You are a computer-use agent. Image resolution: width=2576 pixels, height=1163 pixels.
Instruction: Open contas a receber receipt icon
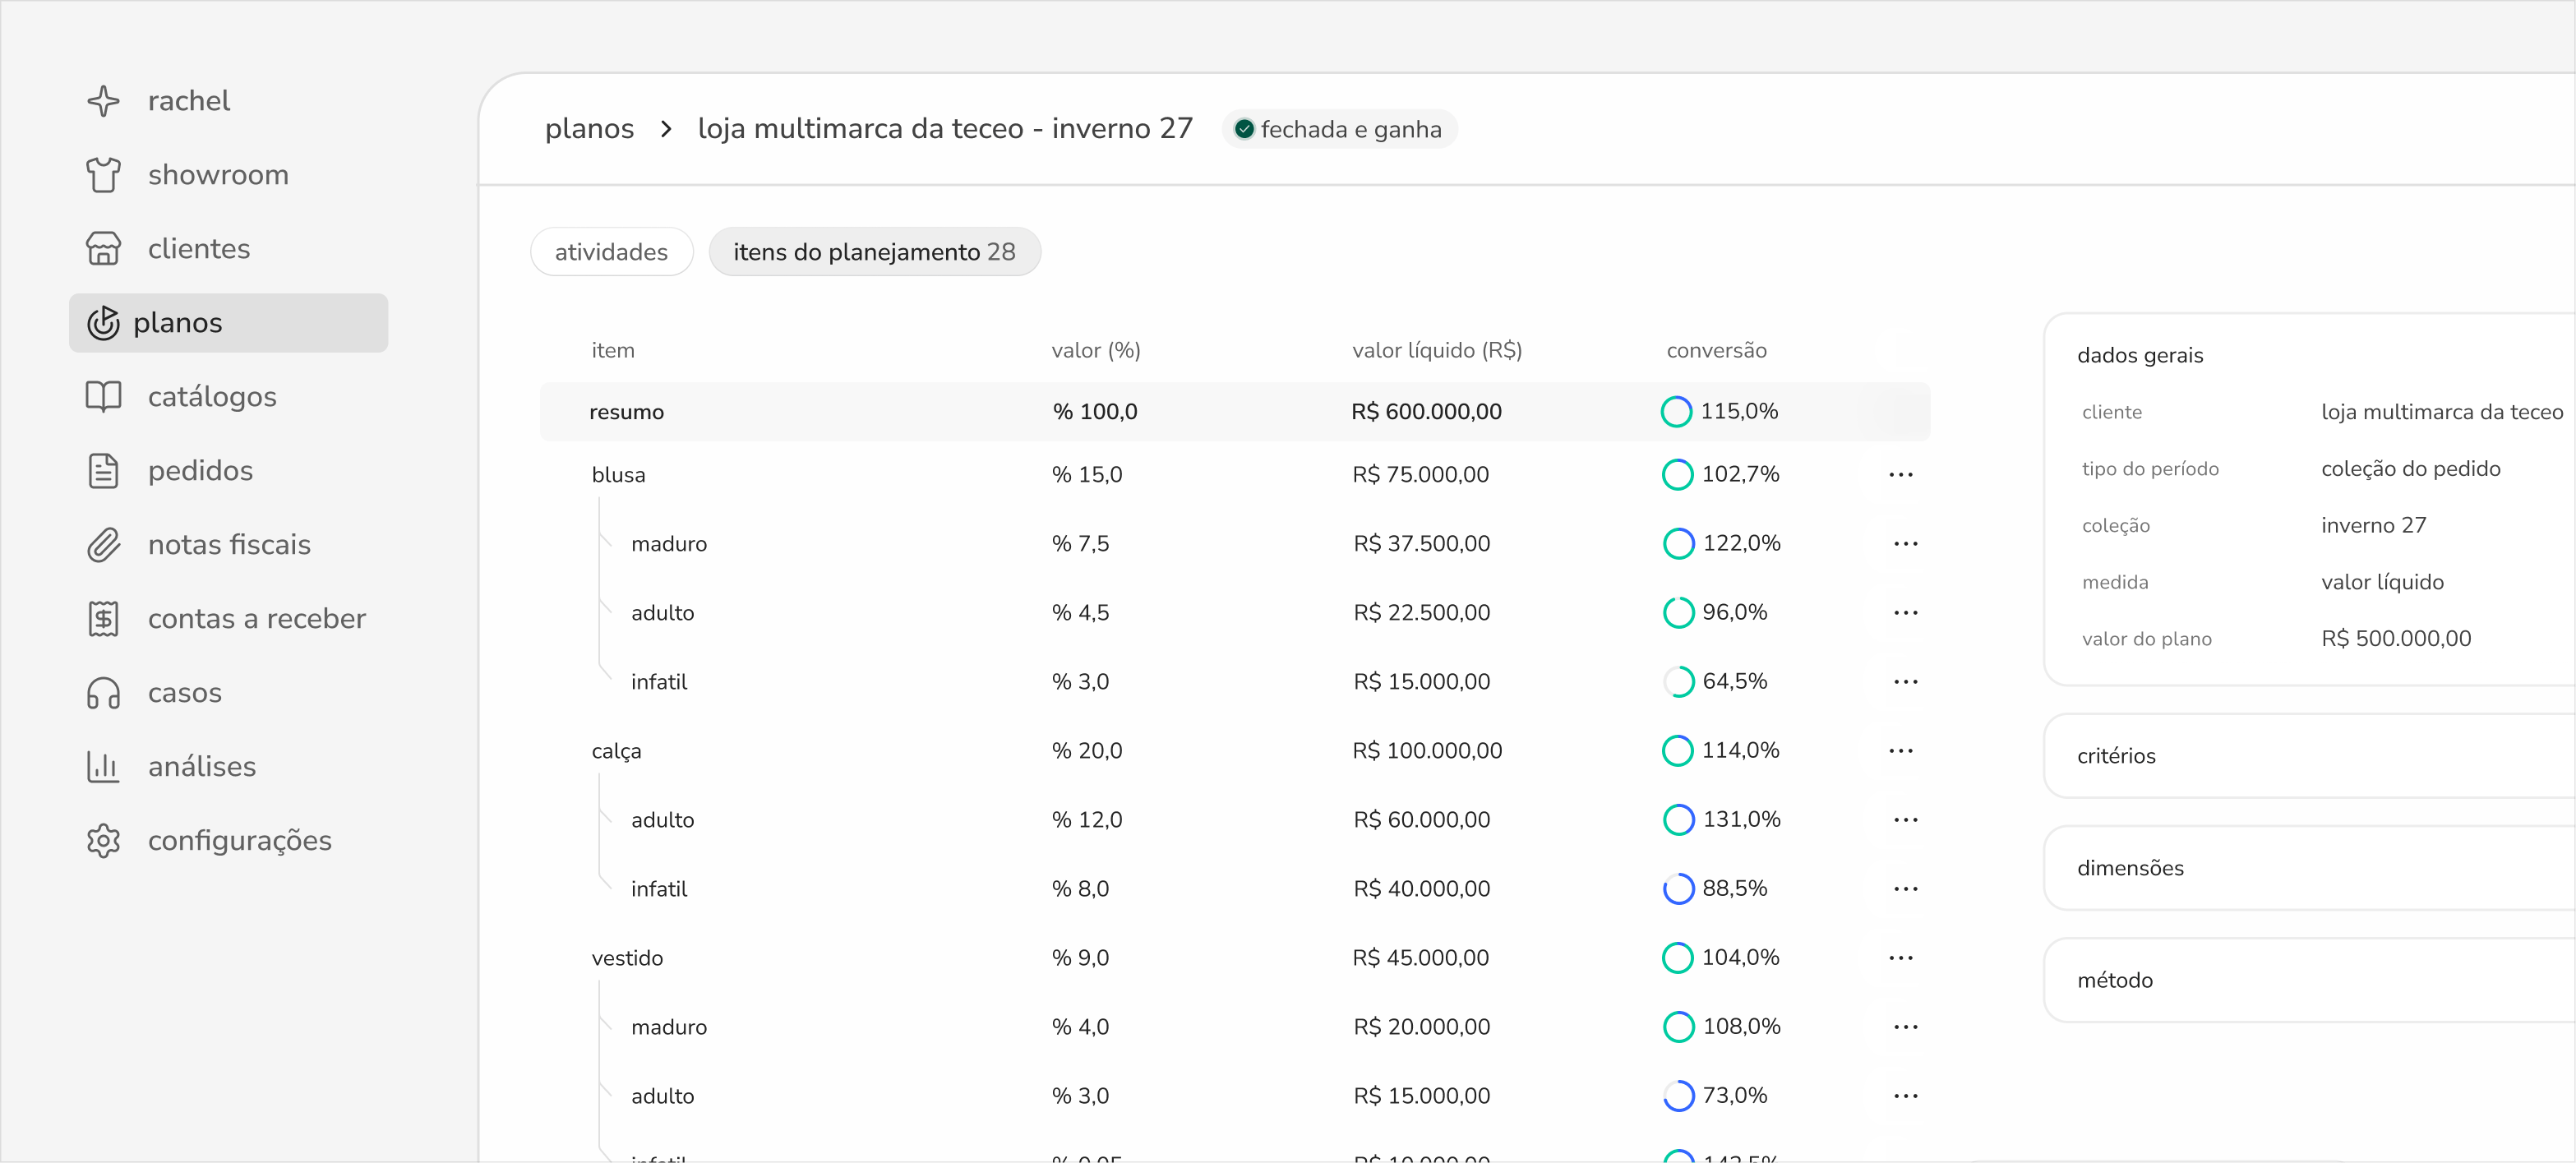point(103,619)
